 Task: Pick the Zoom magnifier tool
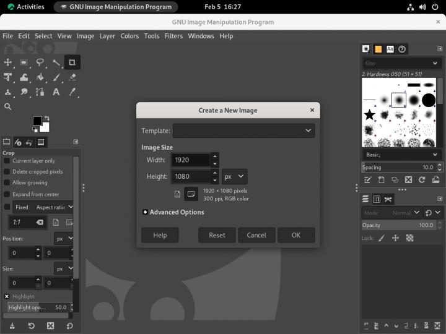click(x=8, y=106)
